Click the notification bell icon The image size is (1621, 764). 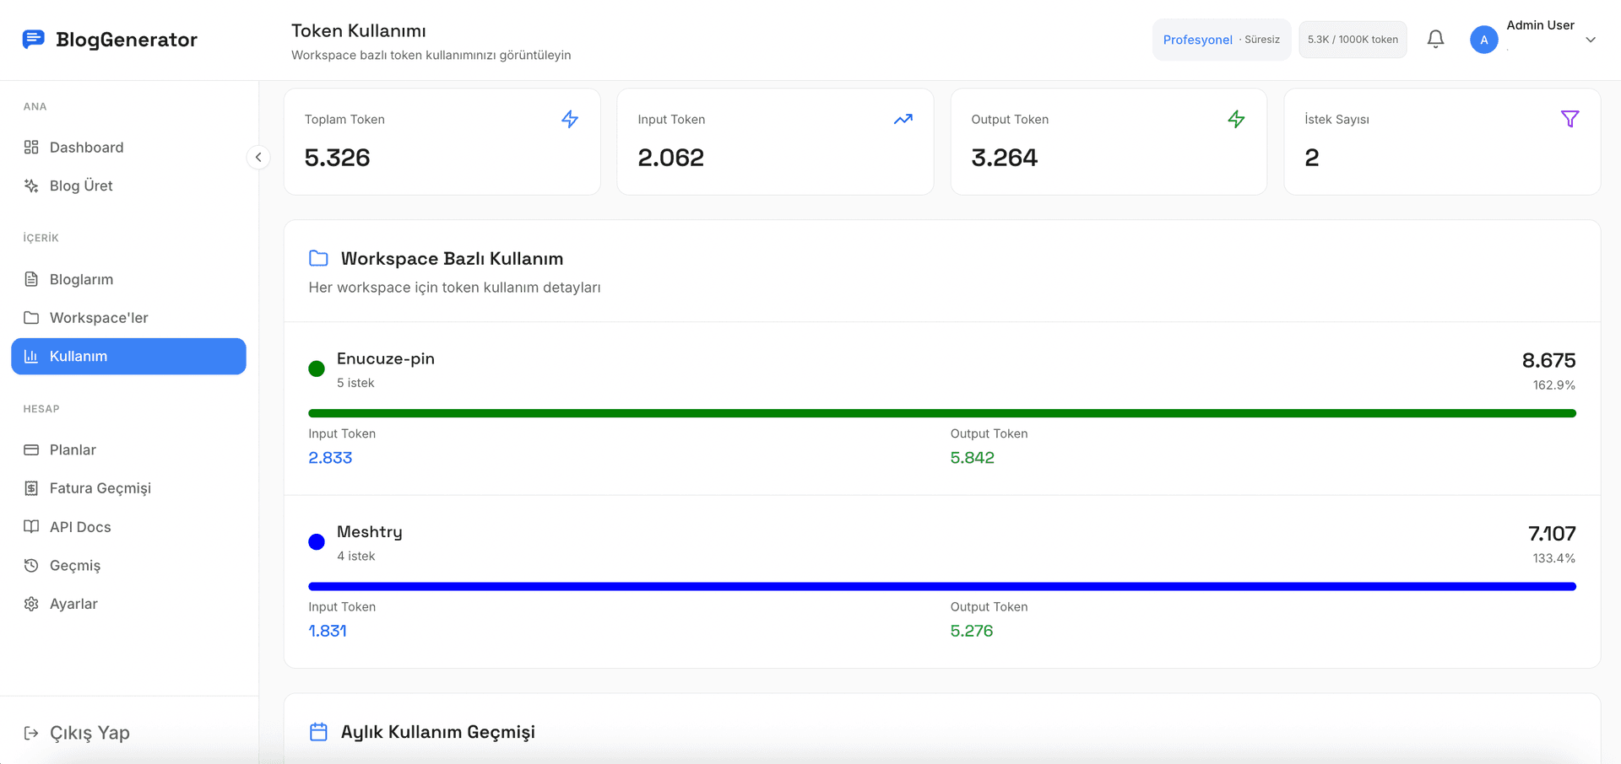coord(1435,39)
